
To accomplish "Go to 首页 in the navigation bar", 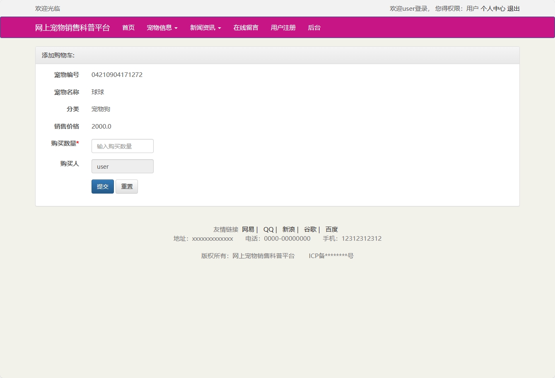I will [128, 28].
